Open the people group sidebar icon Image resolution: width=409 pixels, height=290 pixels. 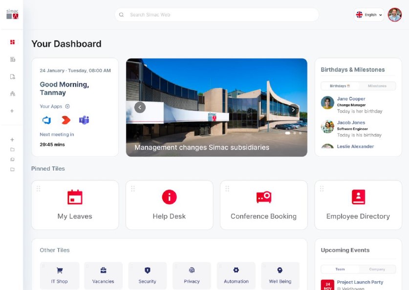point(12,94)
